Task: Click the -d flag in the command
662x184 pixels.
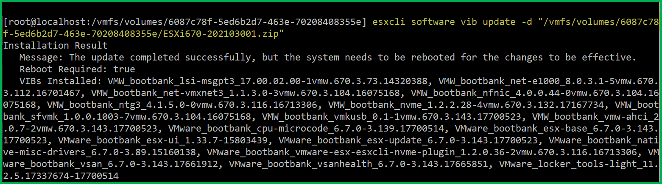Action: (526, 22)
